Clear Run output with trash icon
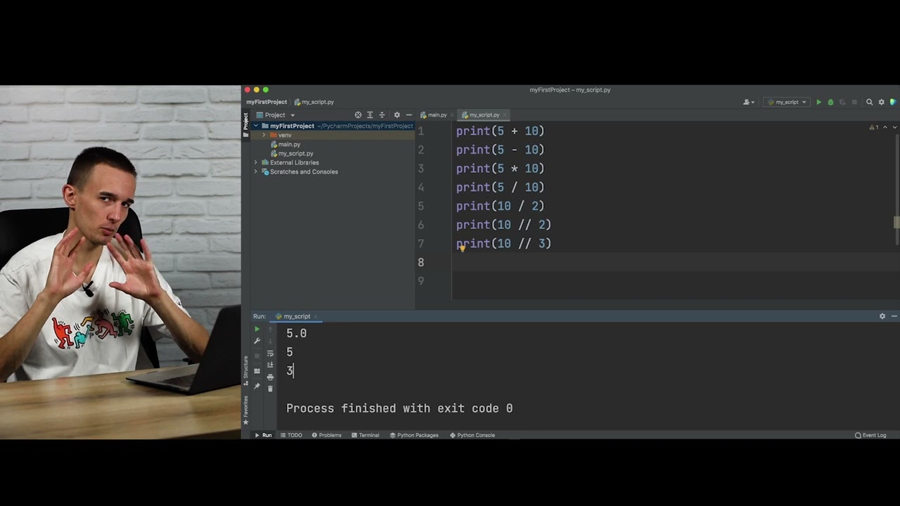Viewport: 900px width, 506px height. [x=270, y=389]
